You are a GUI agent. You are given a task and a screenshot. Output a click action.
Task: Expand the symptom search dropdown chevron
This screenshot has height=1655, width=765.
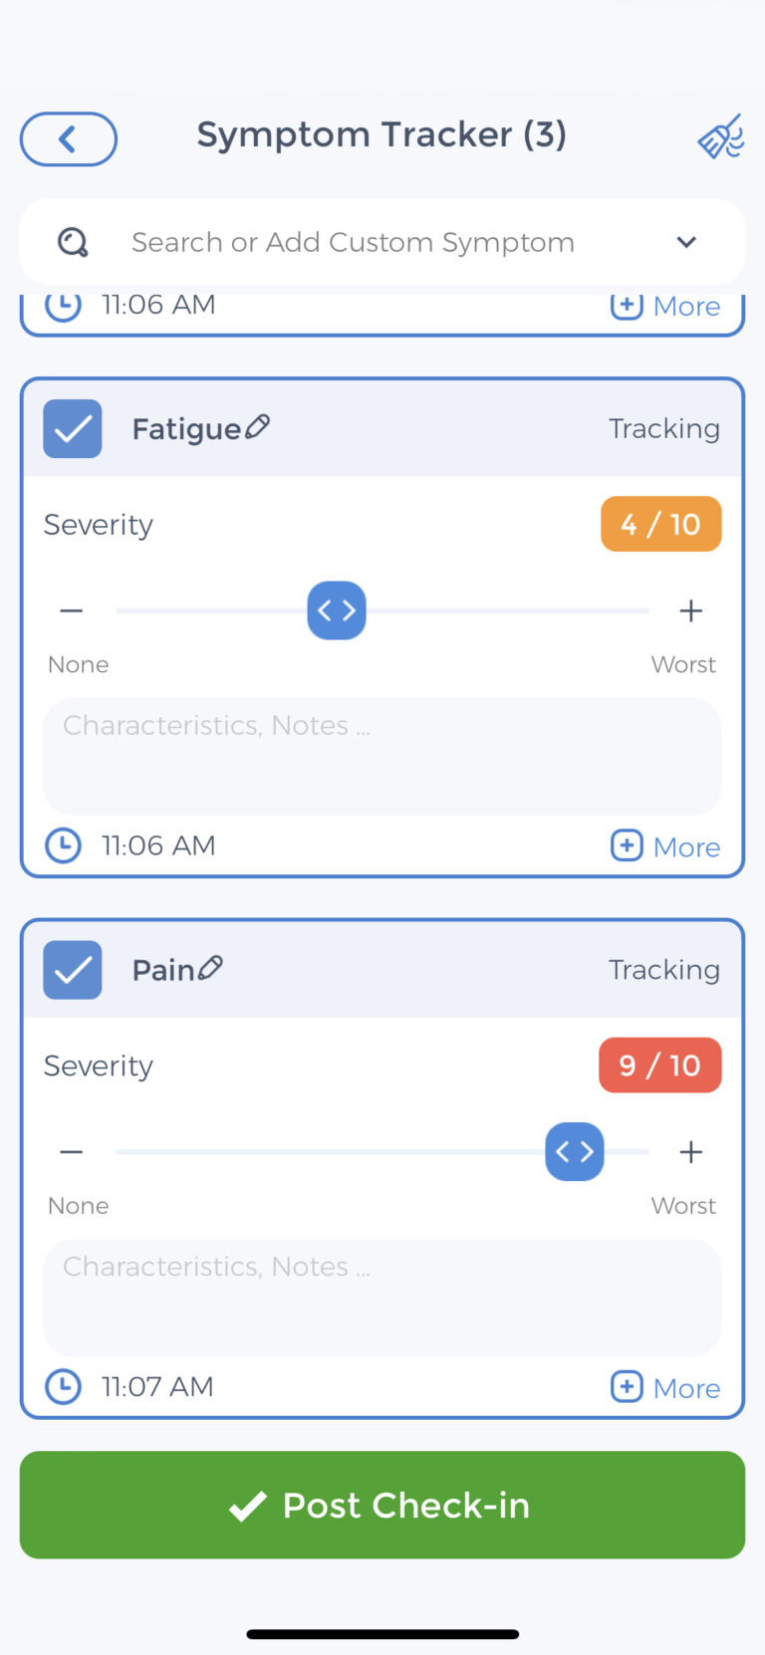[x=686, y=242]
